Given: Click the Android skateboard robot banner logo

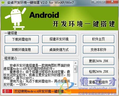Looking at the screenshot, I should [16, 18].
